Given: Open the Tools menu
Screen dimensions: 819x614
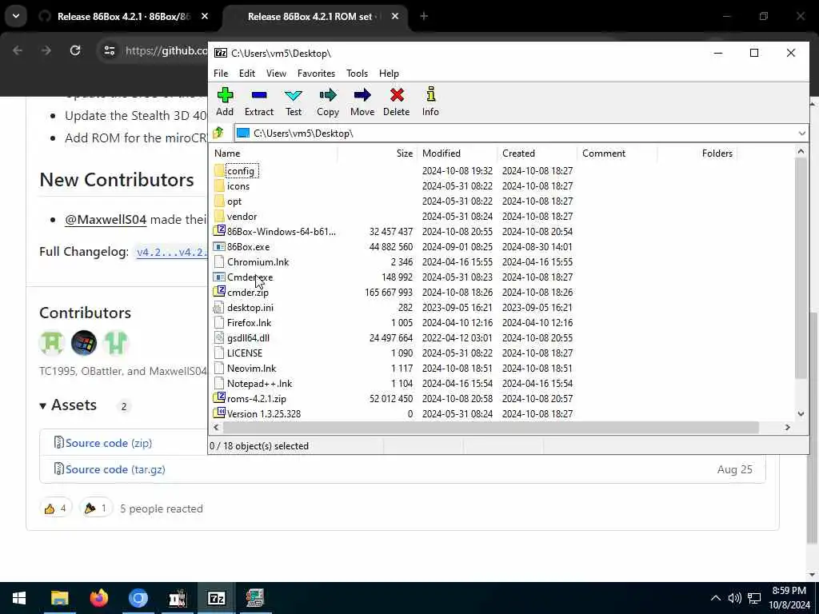Looking at the screenshot, I should pyautogui.click(x=357, y=74).
